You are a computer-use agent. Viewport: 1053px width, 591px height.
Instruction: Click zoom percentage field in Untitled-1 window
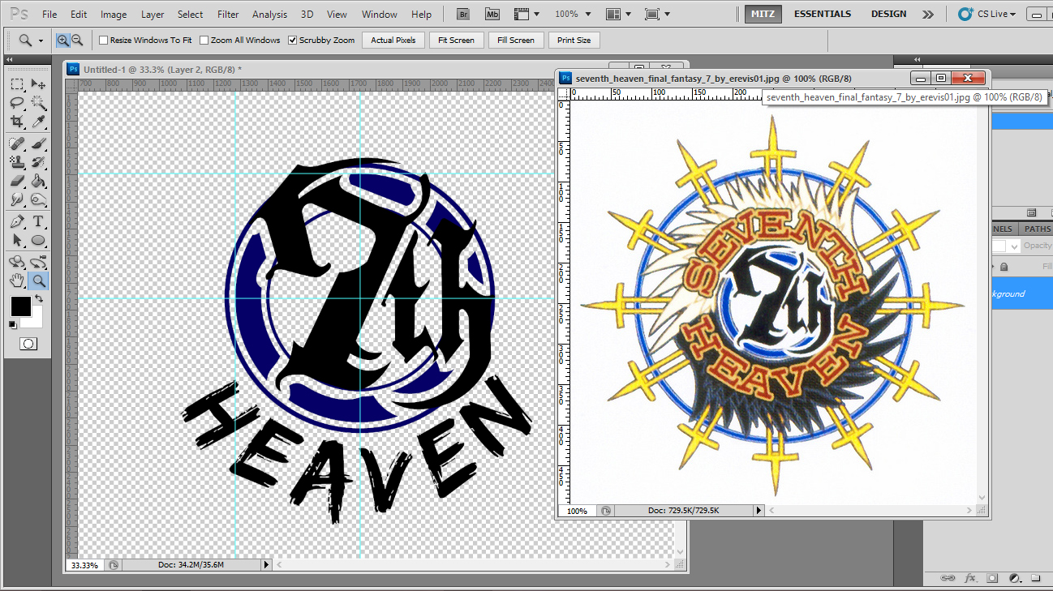[x=85, y=565]
